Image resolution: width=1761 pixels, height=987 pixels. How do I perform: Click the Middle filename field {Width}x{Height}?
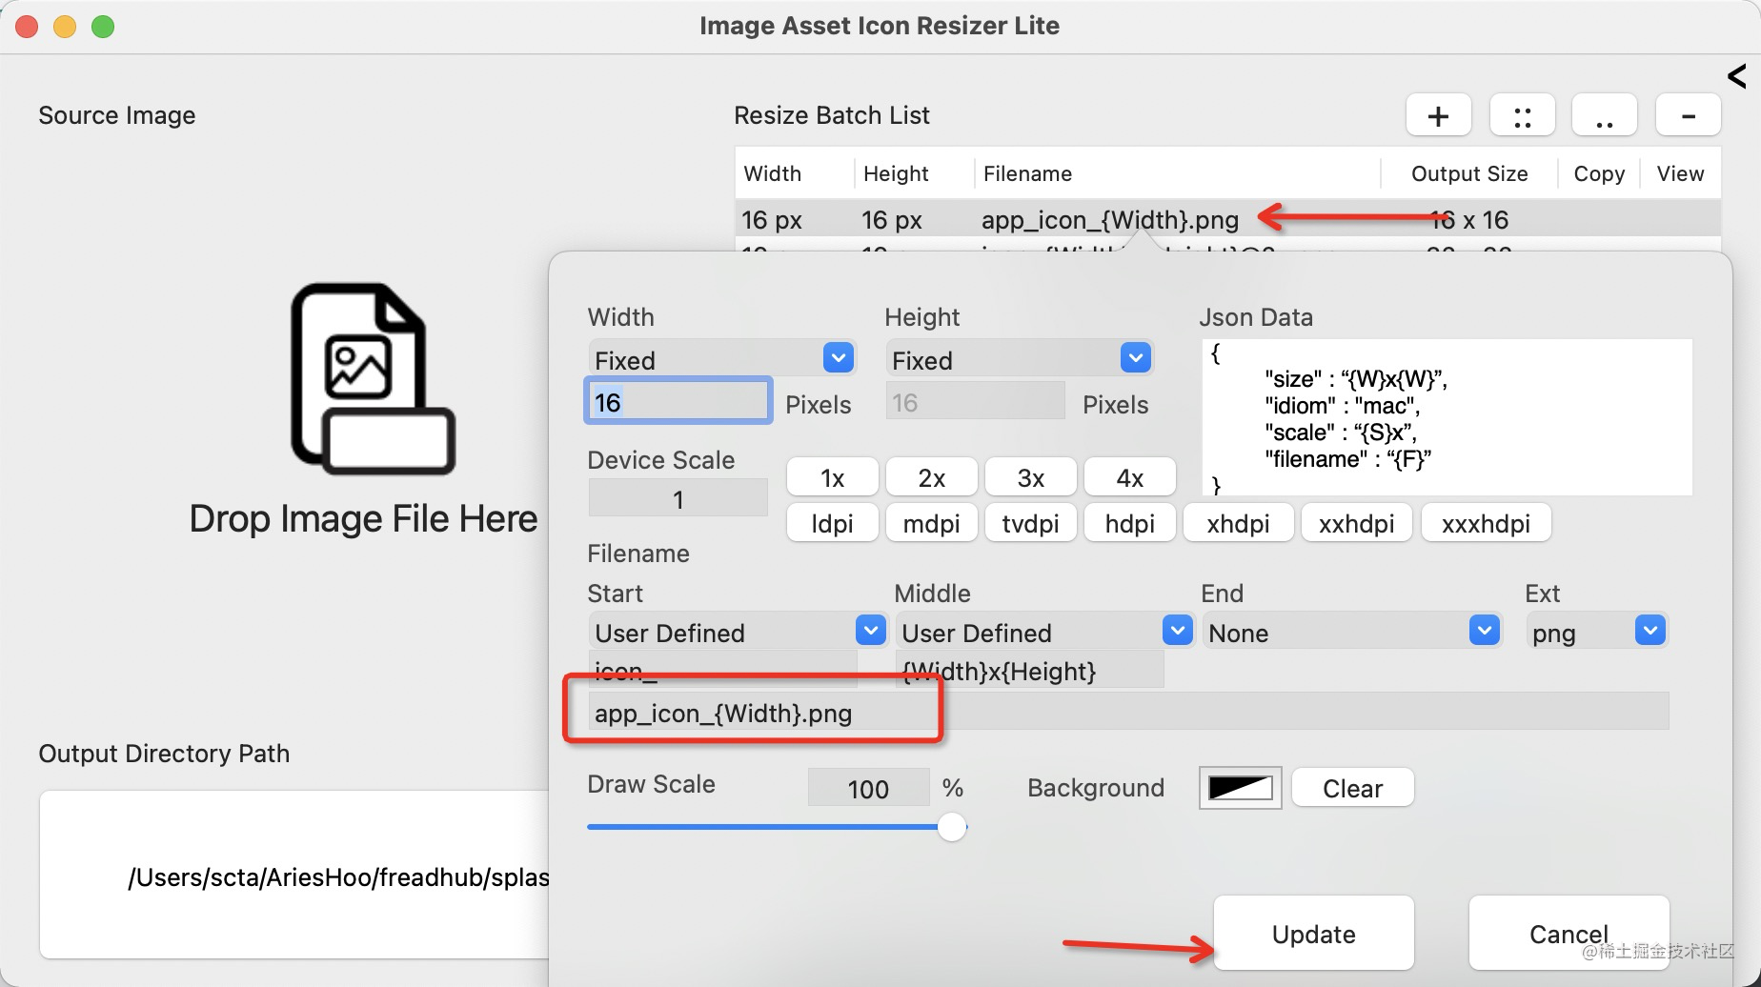1029,670
